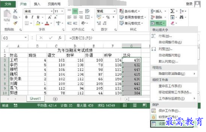206x132 pixels.
Task: Toggle Bold formatting
Action: click(26, 17)
